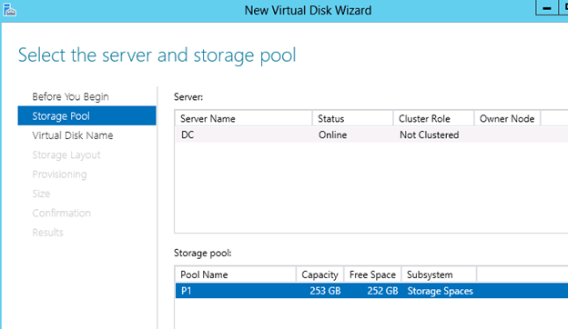This screenshot has width=568, height=329.
Task: Sort servers by Server Name column
Action: 243,118
